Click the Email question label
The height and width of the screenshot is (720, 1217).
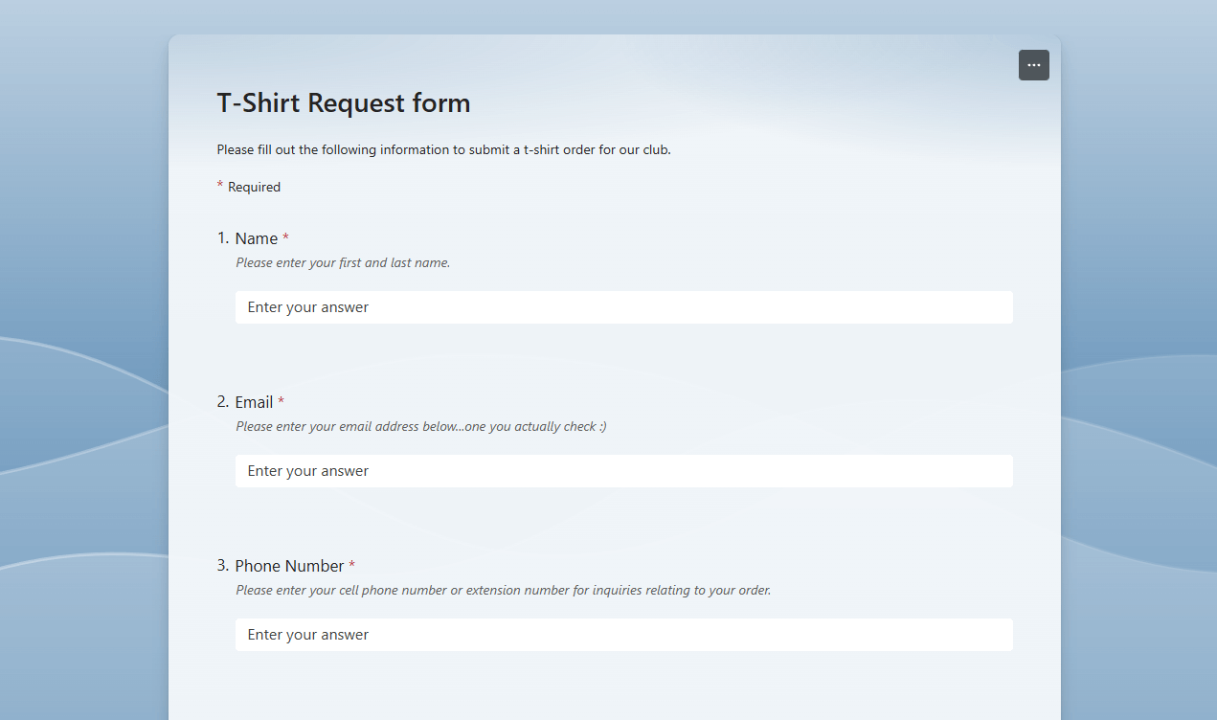[x=255, y=402]
